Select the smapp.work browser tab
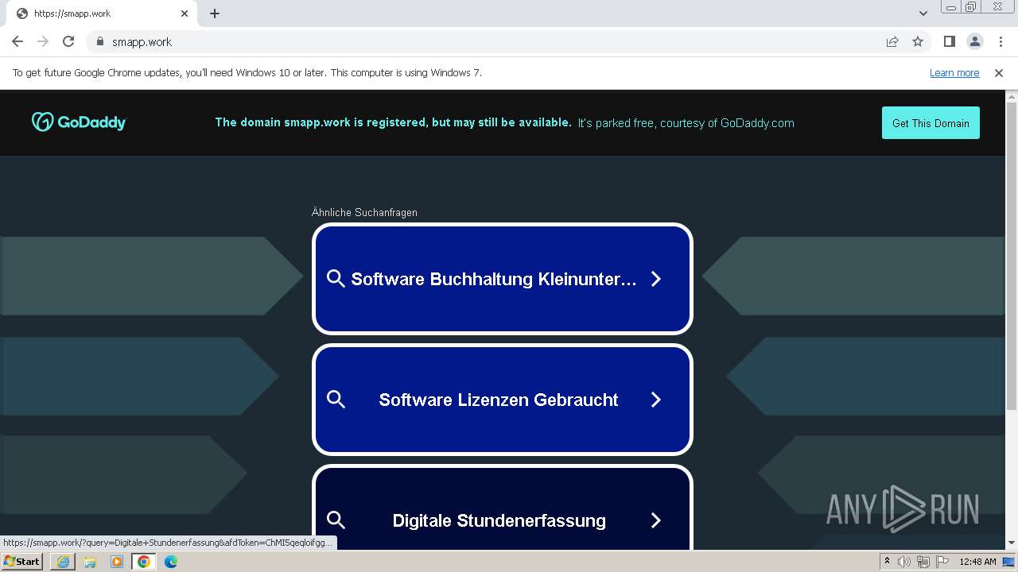The width and height of the screenshot is (1018, 572). [101, 14]
